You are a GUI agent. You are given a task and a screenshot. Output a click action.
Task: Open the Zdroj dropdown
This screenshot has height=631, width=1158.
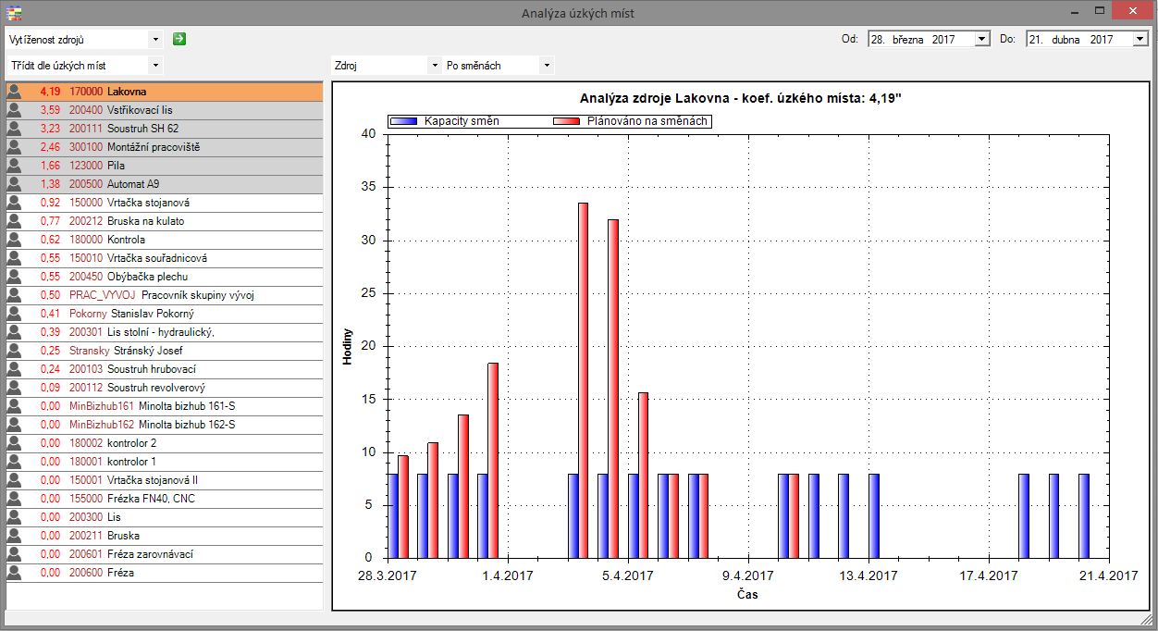[x=435, y=66]
